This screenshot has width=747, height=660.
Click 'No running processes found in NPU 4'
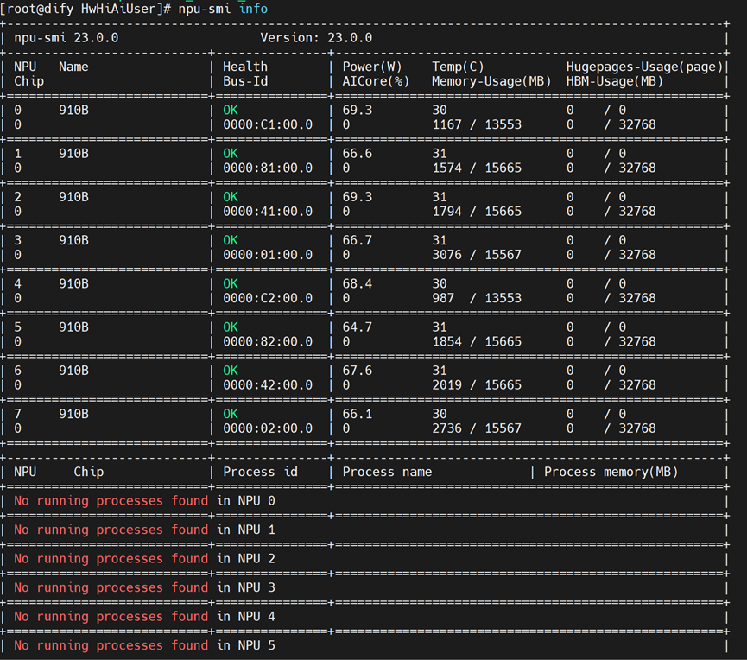coord(144,617)
